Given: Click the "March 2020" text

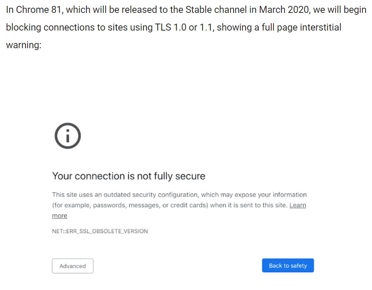Looking at the screenshot, I should [284, 10].
